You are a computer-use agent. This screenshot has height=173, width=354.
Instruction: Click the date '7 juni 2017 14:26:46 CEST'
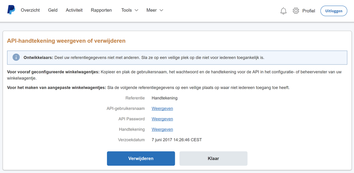(177, 140)
